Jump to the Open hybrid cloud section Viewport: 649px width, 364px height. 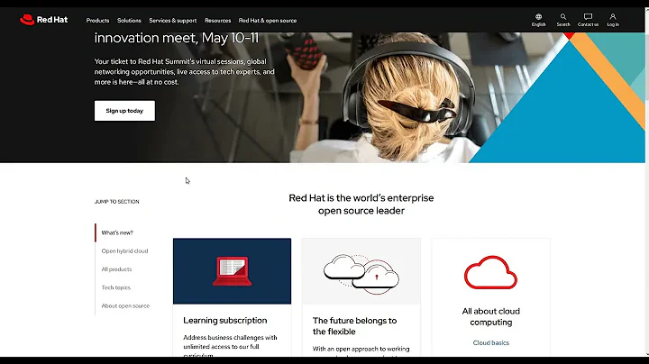click(x=124, y=251)
